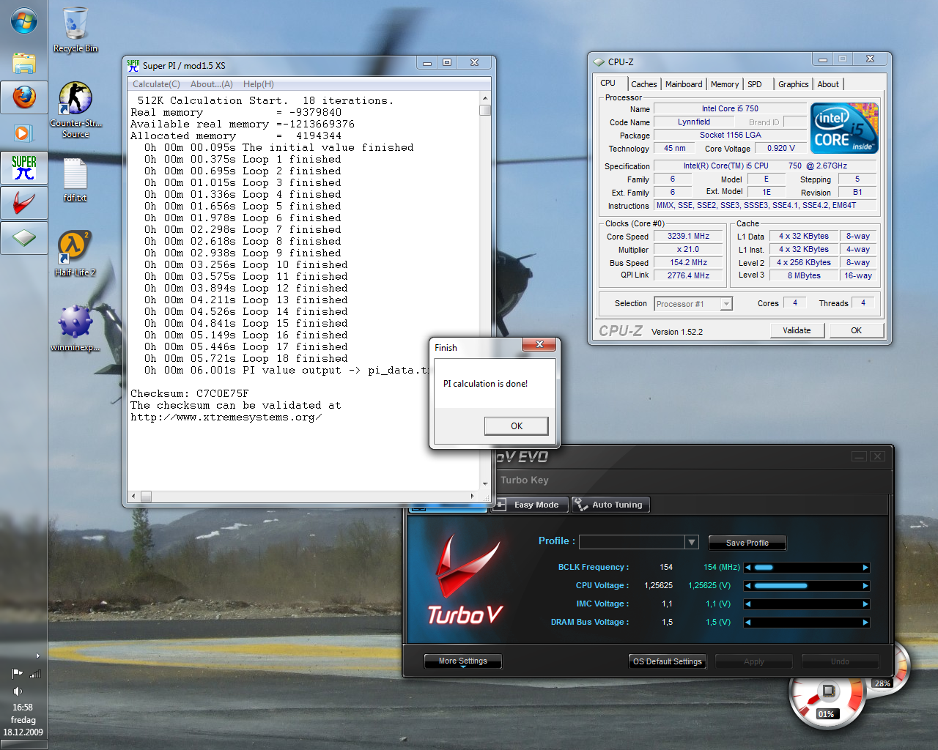Expand More Settings in TurboV
This screenshot has height=750, width=938.
coord(463,661)
